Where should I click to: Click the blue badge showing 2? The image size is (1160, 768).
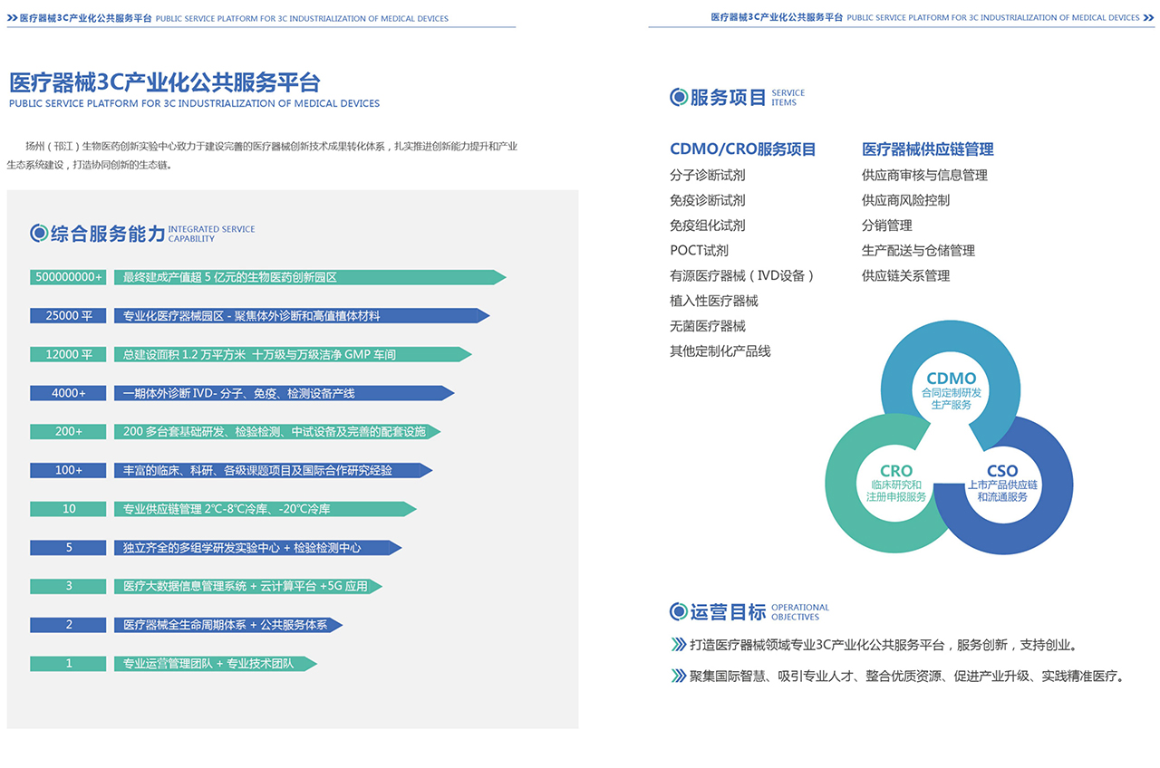tap(69, 625)
